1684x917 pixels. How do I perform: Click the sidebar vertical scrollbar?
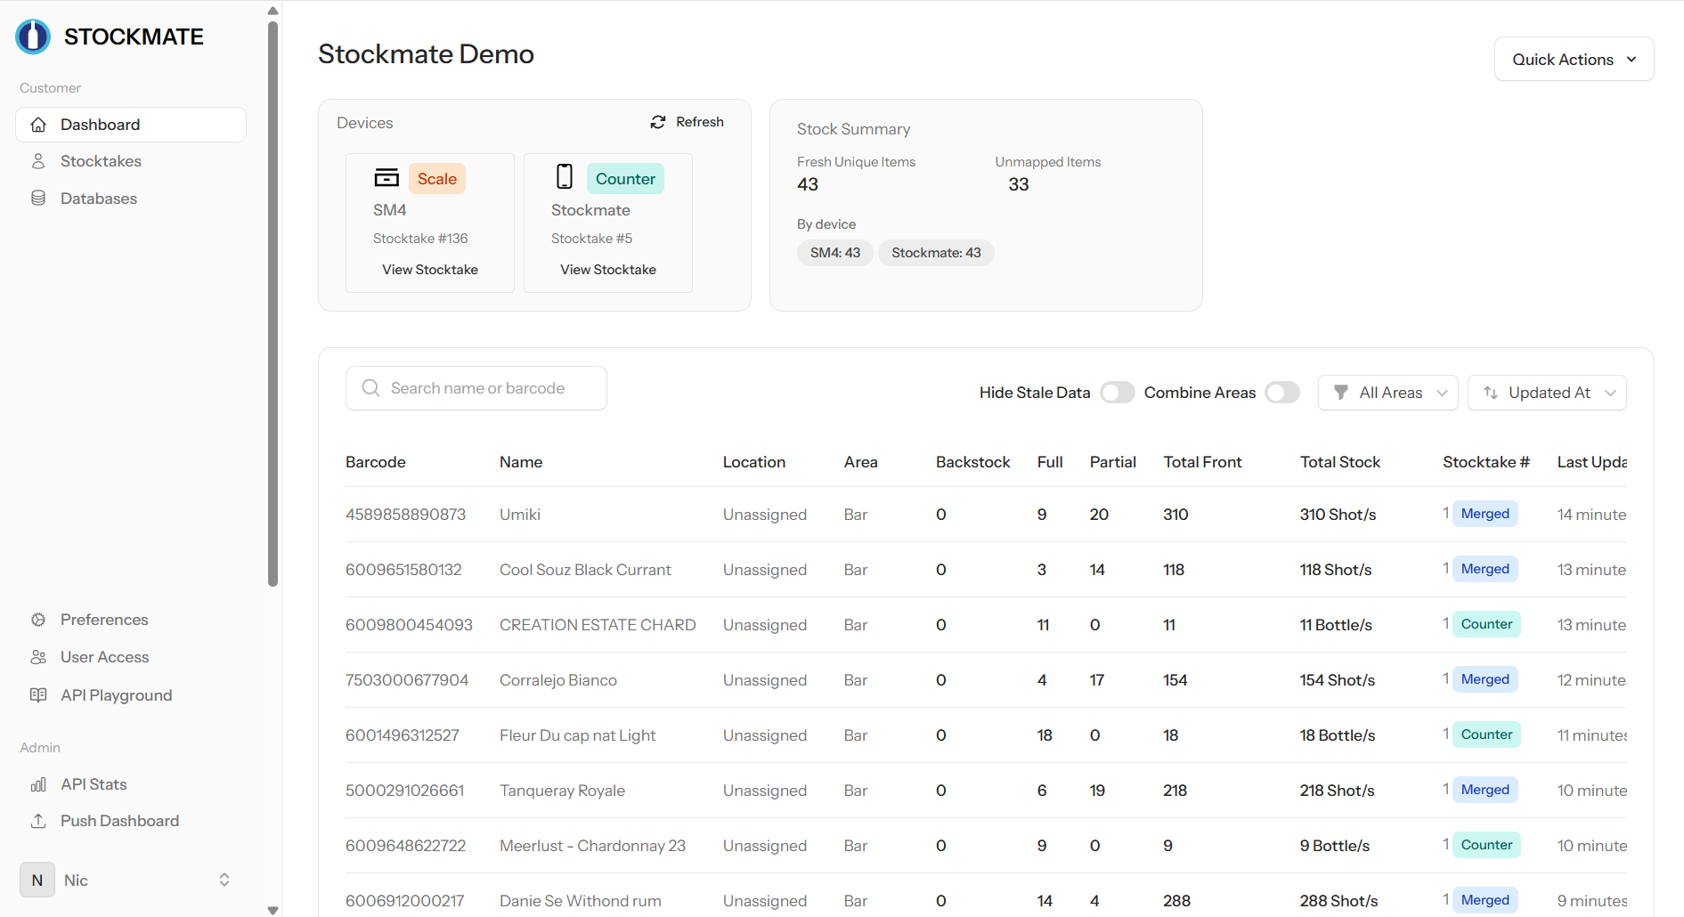(273, 303)
